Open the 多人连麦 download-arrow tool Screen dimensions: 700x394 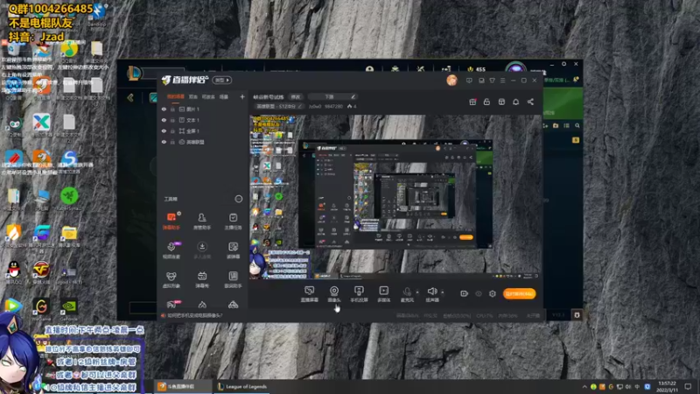click(x=202, y=250)
